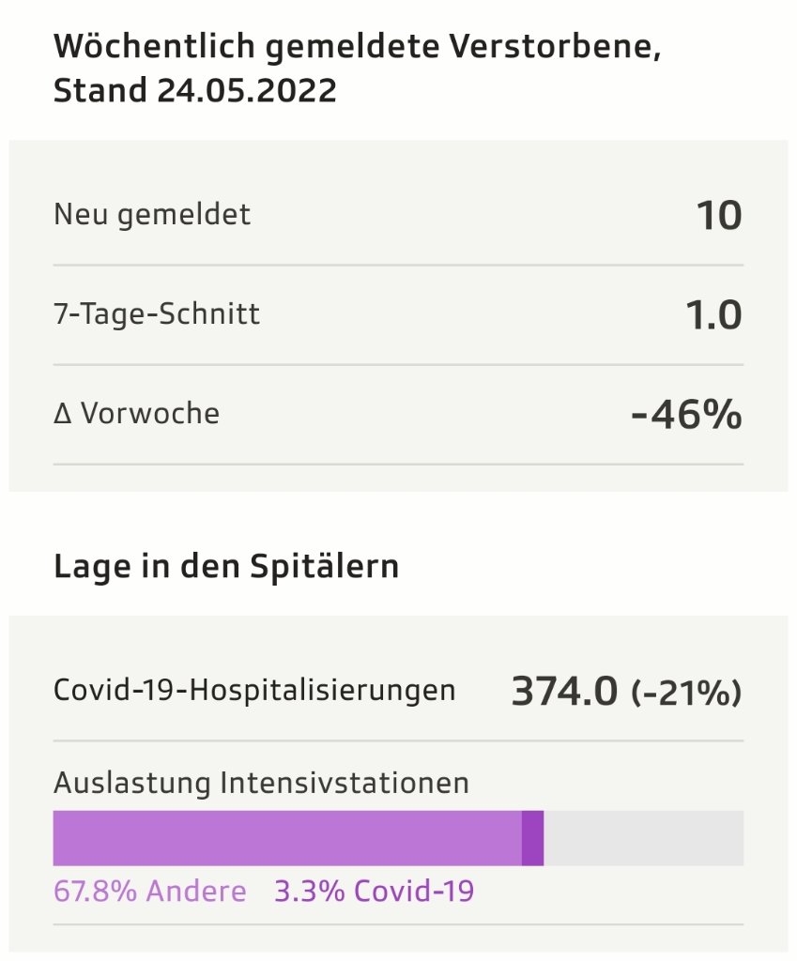Click the (-21%) hospitalisation change
The height and width of the screenshot is (961, 797).
click(686, 694)
